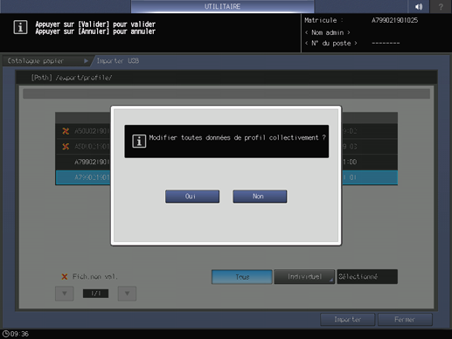452x339 pixels.
Task: Open the Importer USB breadcrumb
Action: 118,61
